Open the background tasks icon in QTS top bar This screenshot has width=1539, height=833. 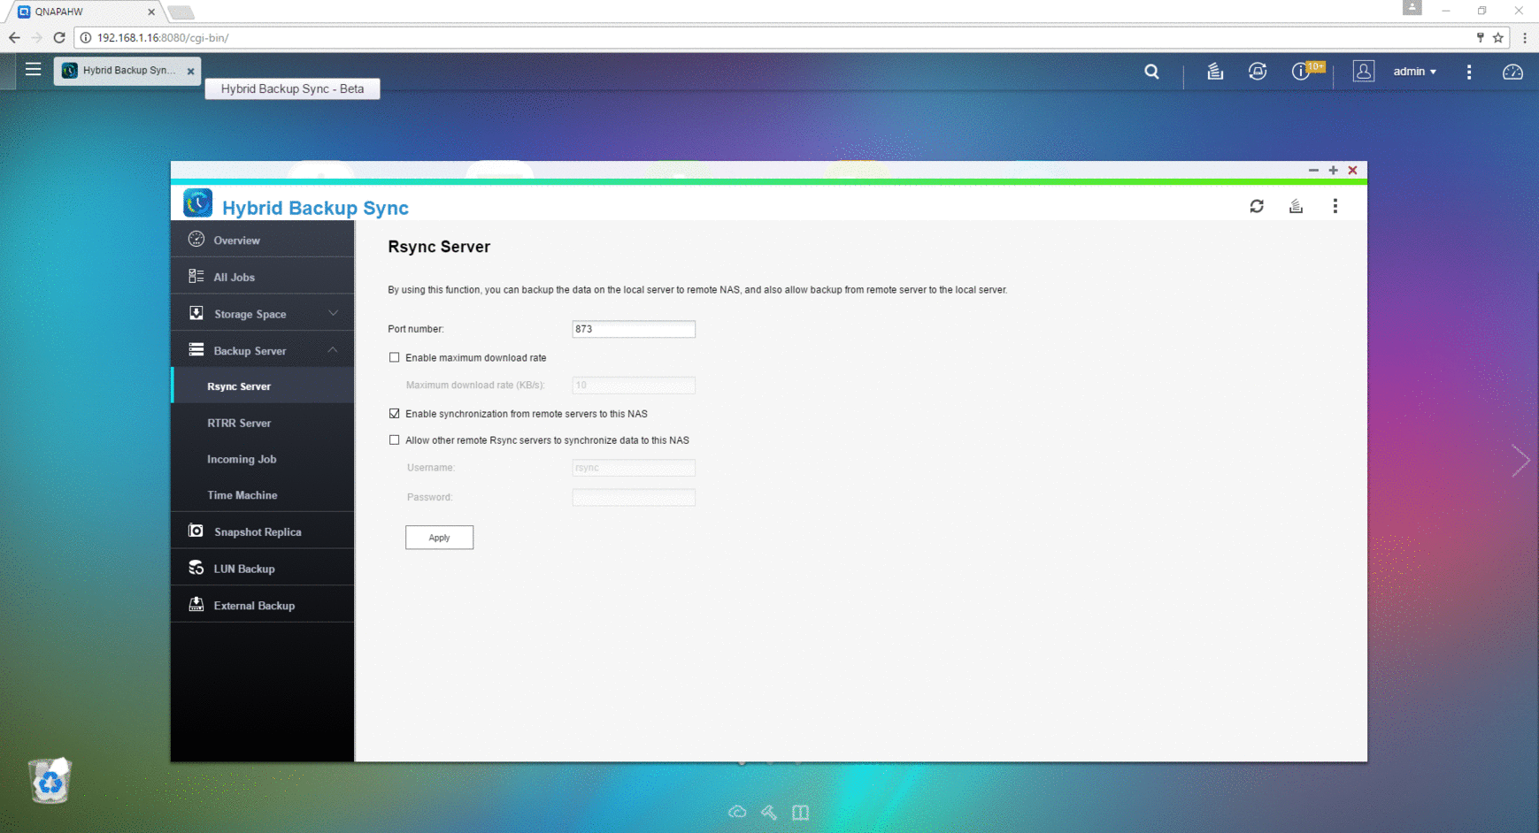point(1215,72)
